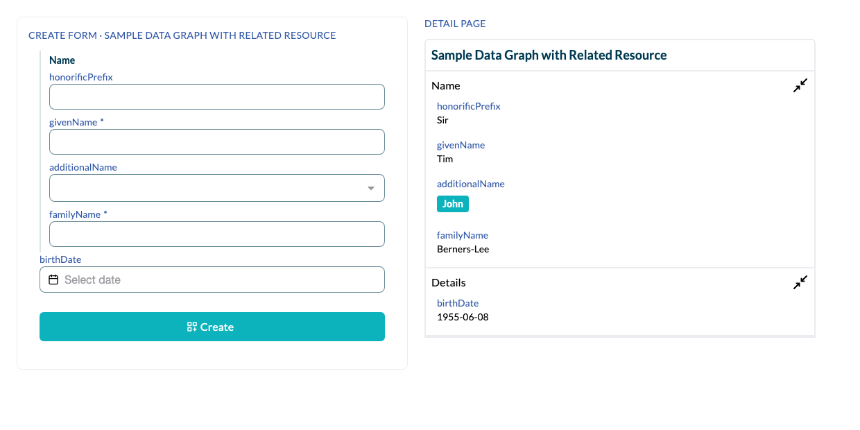Click the 'Name' heading in the create form
This screenshot has height=430, width=860.
click(x=62, y=60)
